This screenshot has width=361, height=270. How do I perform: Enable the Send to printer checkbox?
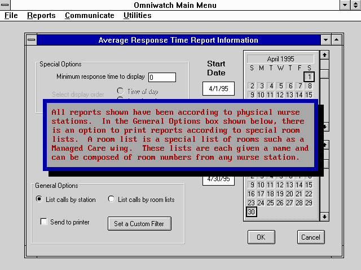coord(44,222)
